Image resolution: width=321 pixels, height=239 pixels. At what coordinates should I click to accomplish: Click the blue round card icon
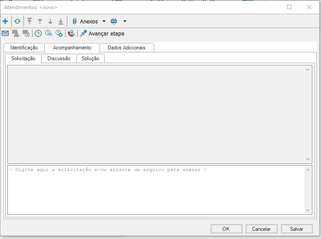click(114, 21)
